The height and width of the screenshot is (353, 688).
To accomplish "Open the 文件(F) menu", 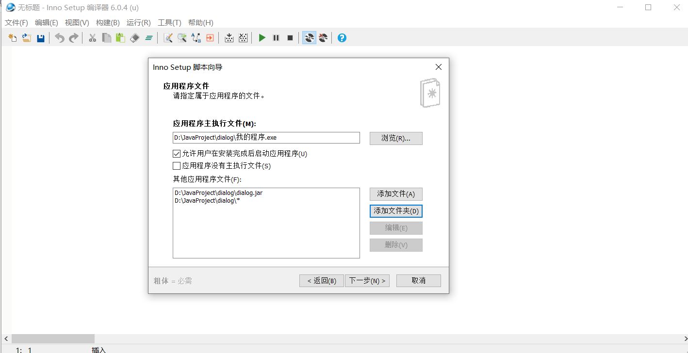I will 16,23.
